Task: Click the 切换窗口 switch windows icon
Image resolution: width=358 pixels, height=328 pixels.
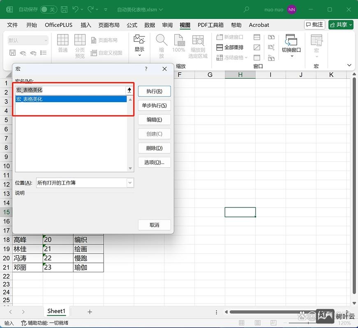Action: (x=291, y=41)
